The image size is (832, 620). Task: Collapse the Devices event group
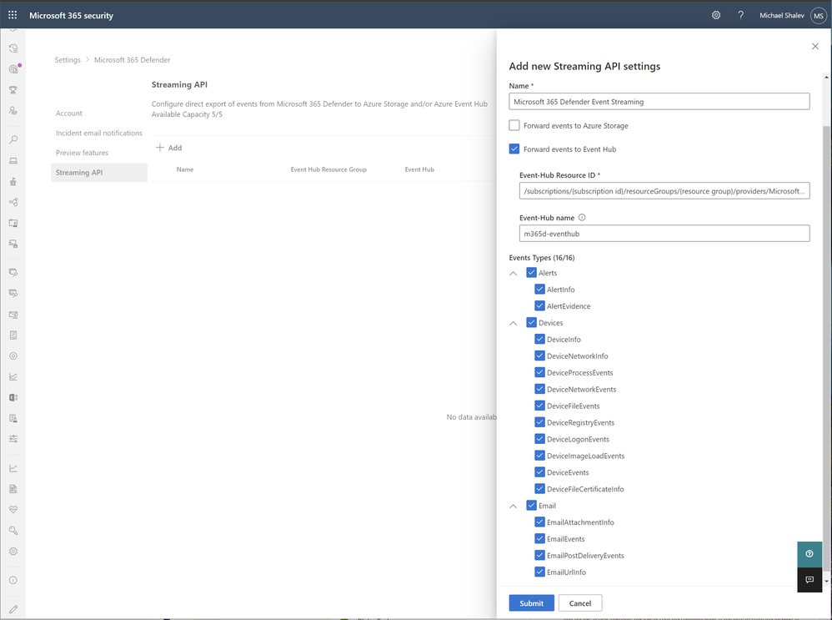(513, 323)
